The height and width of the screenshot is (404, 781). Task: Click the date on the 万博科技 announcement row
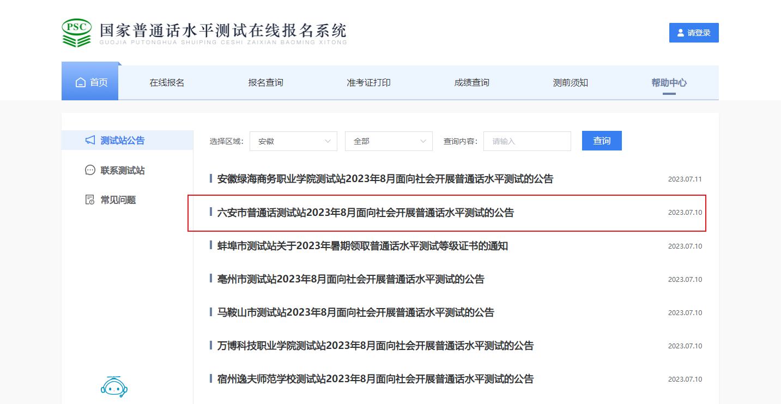tap(685, 346)
